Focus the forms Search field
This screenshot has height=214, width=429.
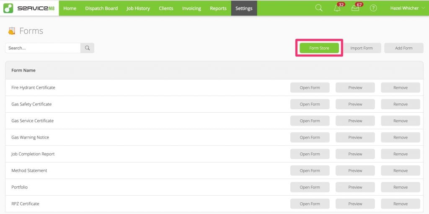(43, 48)
